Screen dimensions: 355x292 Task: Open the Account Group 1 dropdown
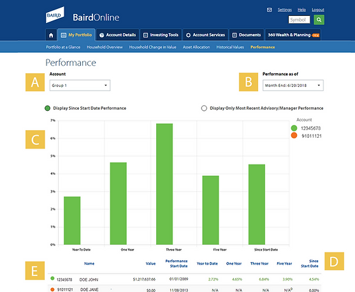click(80, 85)
